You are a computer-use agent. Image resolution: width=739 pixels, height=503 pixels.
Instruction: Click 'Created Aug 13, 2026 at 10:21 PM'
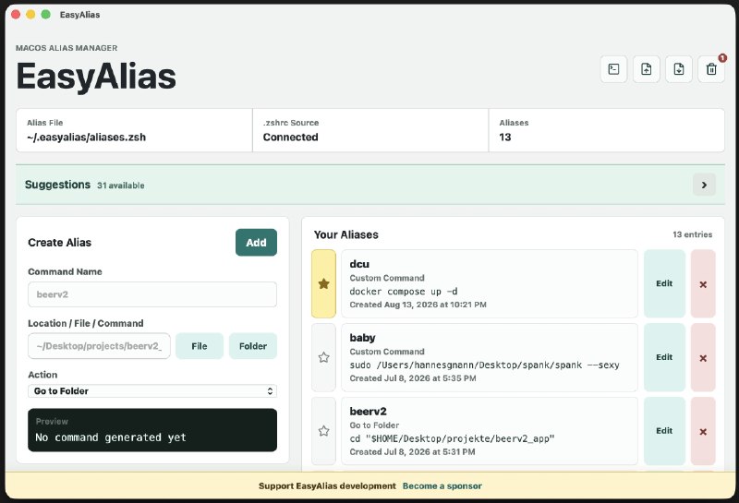coord(418,305)
